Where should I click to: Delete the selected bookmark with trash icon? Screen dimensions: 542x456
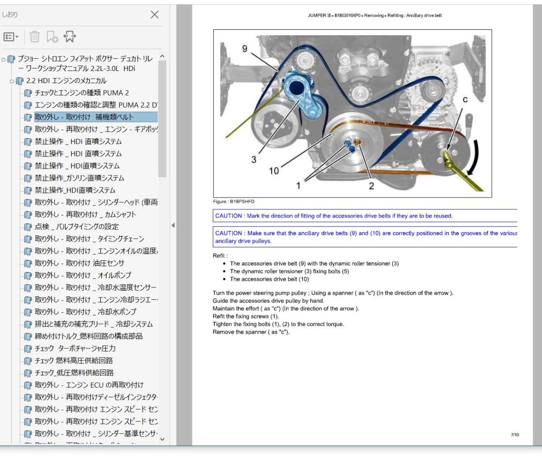point(35,37)
